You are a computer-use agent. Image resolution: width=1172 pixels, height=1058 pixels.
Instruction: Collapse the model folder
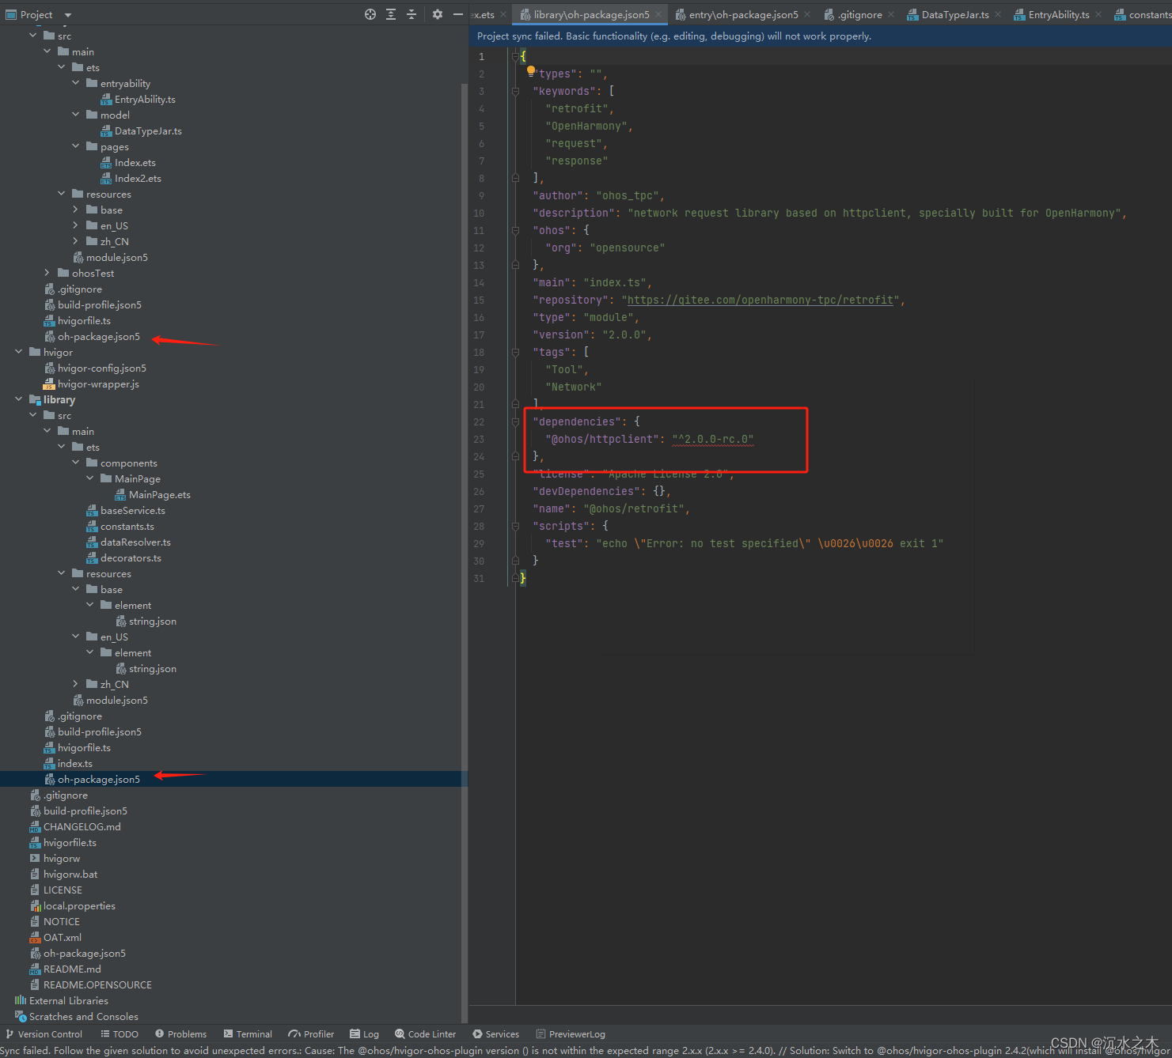coord(76,115)
